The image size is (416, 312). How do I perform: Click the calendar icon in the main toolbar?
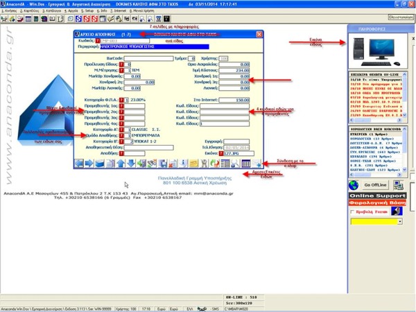click(159, 19)
